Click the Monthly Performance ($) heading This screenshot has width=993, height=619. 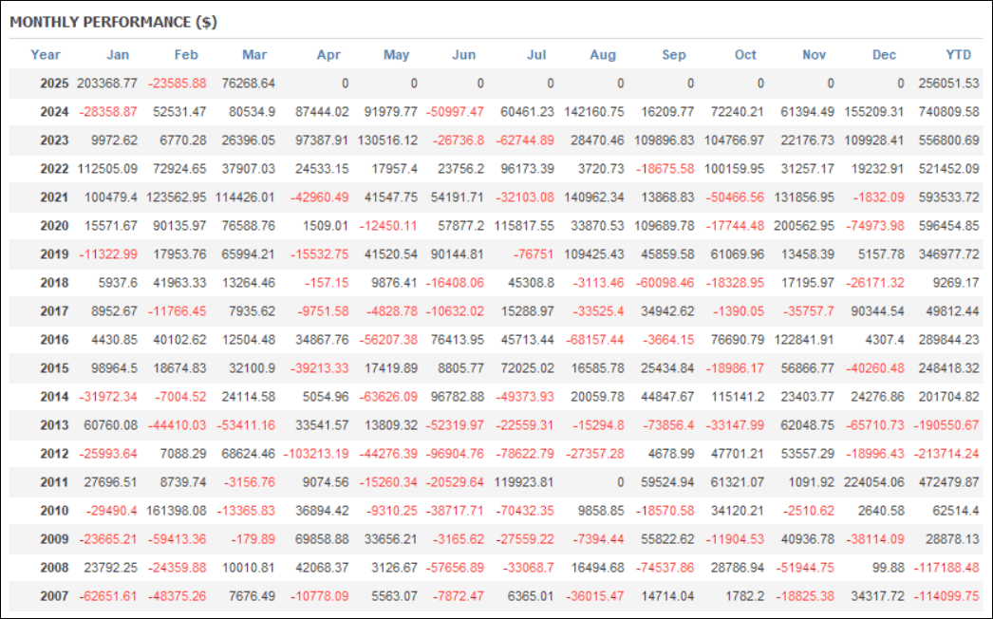point(113,22)
